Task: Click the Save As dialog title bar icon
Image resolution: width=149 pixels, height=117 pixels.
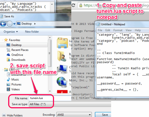Action: click(2, 16)
